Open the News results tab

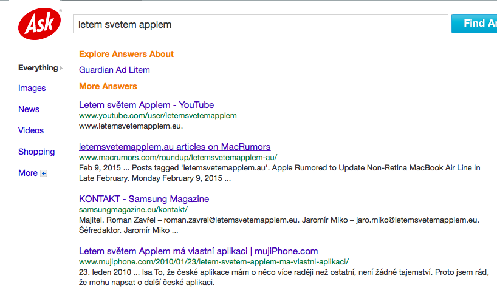click(29, 109)
